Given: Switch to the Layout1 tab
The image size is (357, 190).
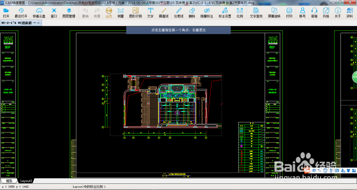Looking at the screenshot, I should [26, 181].
